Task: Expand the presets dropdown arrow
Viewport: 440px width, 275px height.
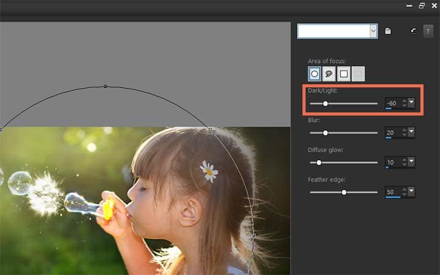Action: click(373, 31)
